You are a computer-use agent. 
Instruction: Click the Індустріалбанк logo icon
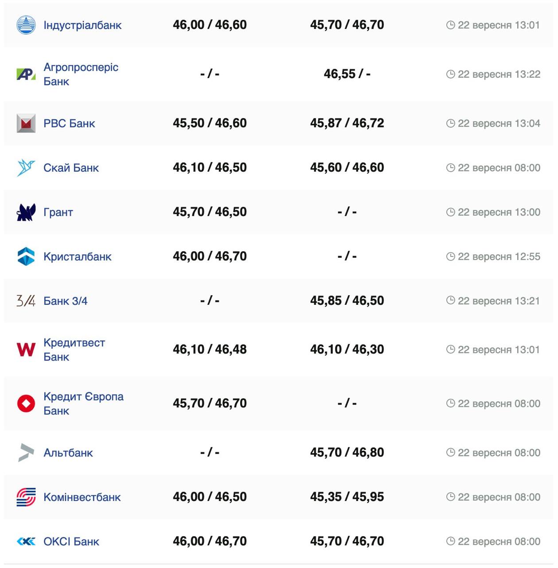pyautogui.click(x=26, y=25)
